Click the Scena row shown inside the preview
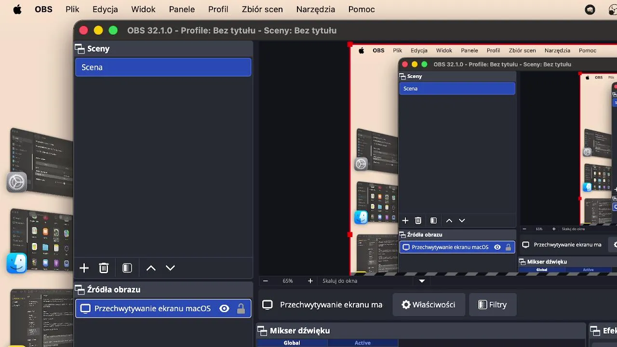 coord(457,89)
